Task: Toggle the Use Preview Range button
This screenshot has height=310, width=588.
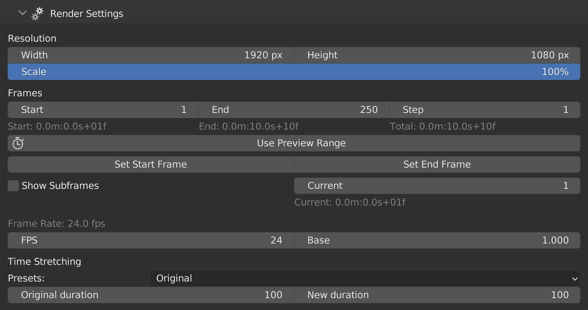Action: (x=301, y=143)
